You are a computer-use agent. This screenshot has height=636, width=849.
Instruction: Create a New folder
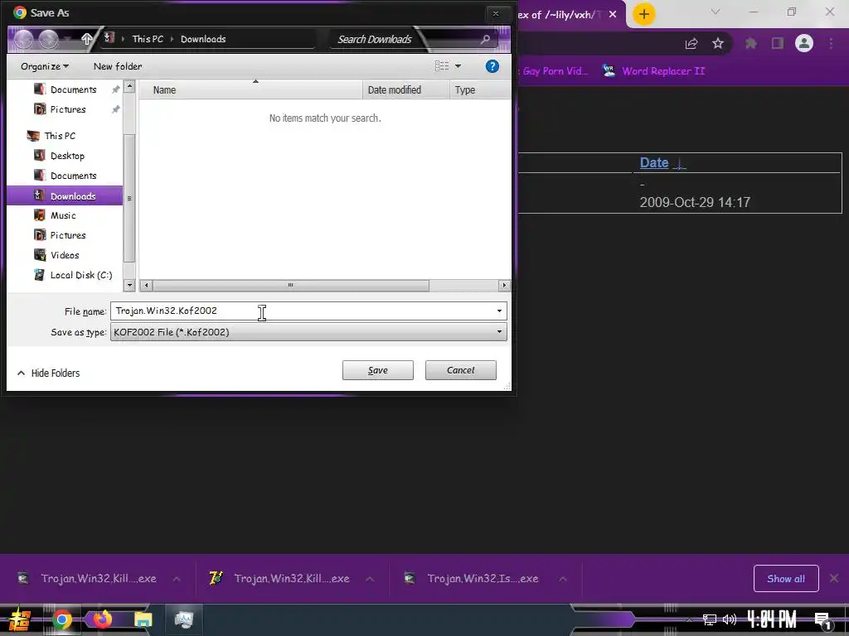pyautogui.click(x=118, y=66)
